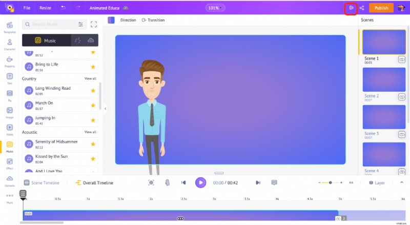Open the File menu
The width and height of the screenshot is (410, 225).
pyautogui.click(x=27, y=8)
